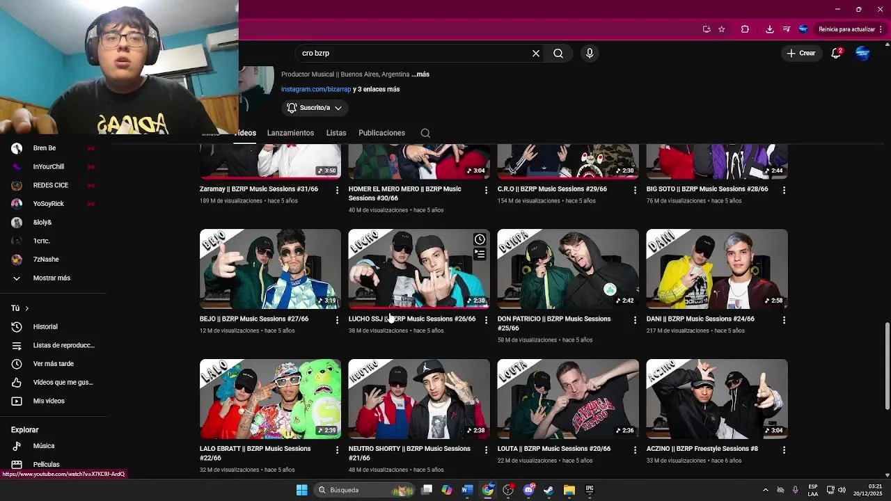Open YouTube notifications bell
Image resolution: width=891 pixels, height=501 pixels.
click(x=837, y=54)
